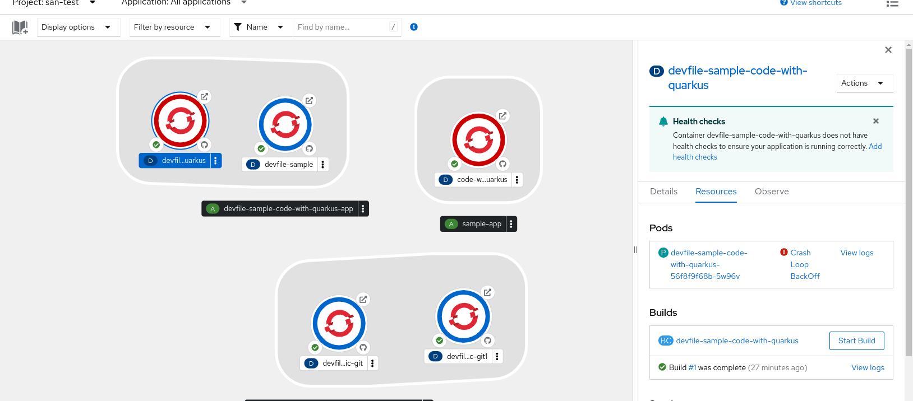
Task: Switch to the Details tab
Action: [663, 192]
